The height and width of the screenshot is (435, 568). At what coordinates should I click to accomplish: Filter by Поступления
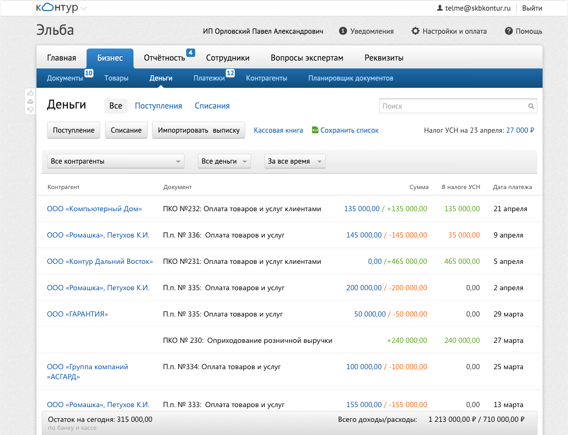tap(158, 106)
